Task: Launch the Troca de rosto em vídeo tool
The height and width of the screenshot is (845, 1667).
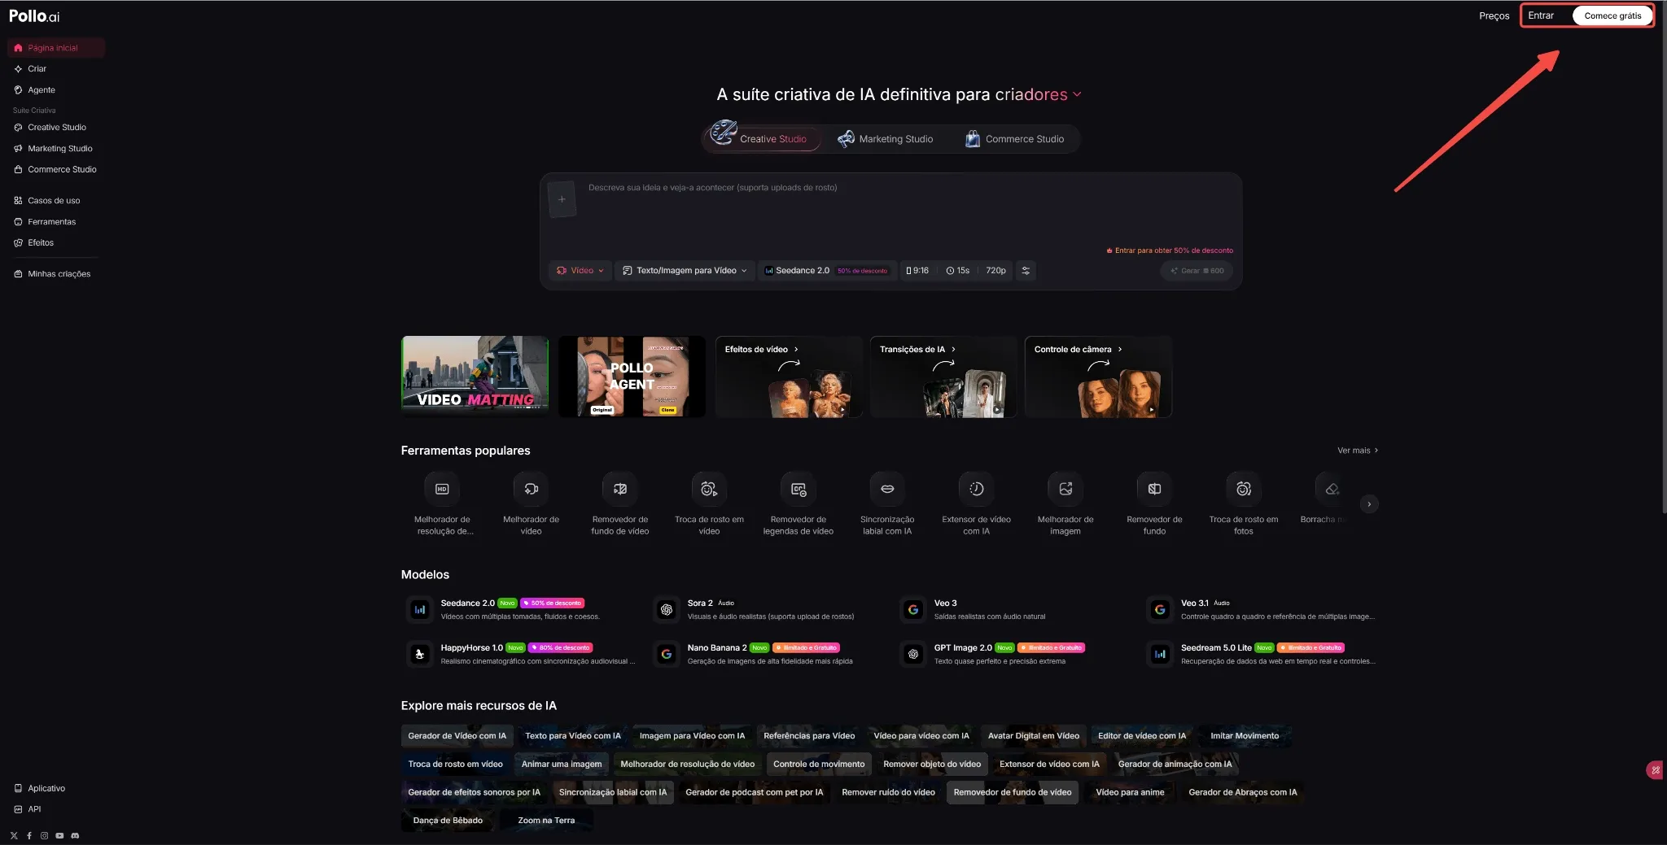Action: tap(709, 489)
